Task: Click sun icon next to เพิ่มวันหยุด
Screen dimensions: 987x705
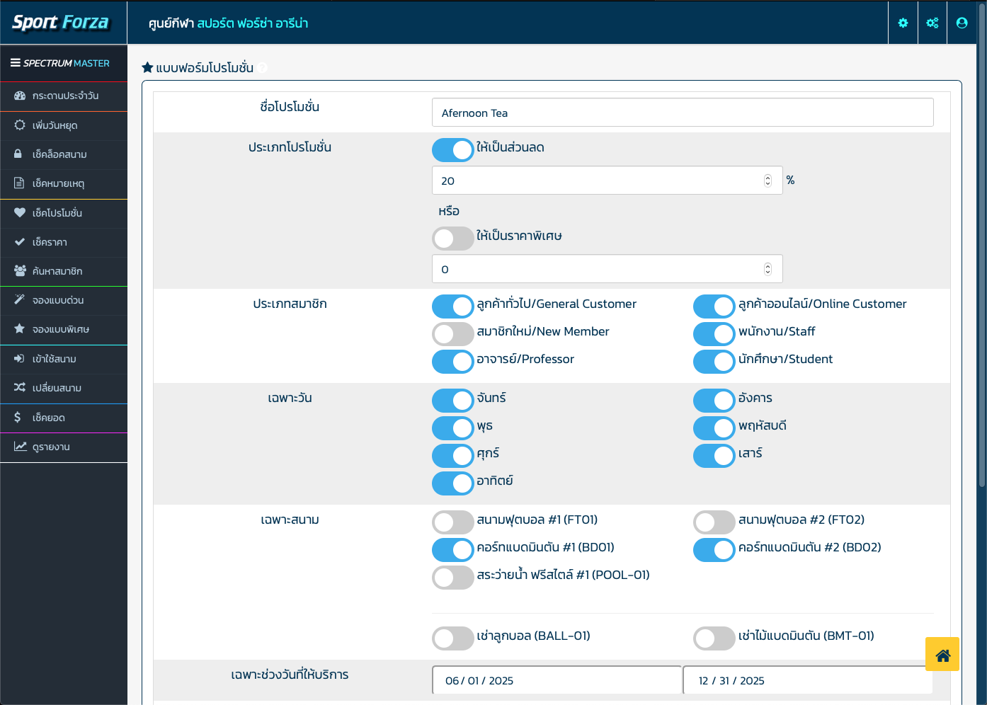Action: [x=20, y=125]
